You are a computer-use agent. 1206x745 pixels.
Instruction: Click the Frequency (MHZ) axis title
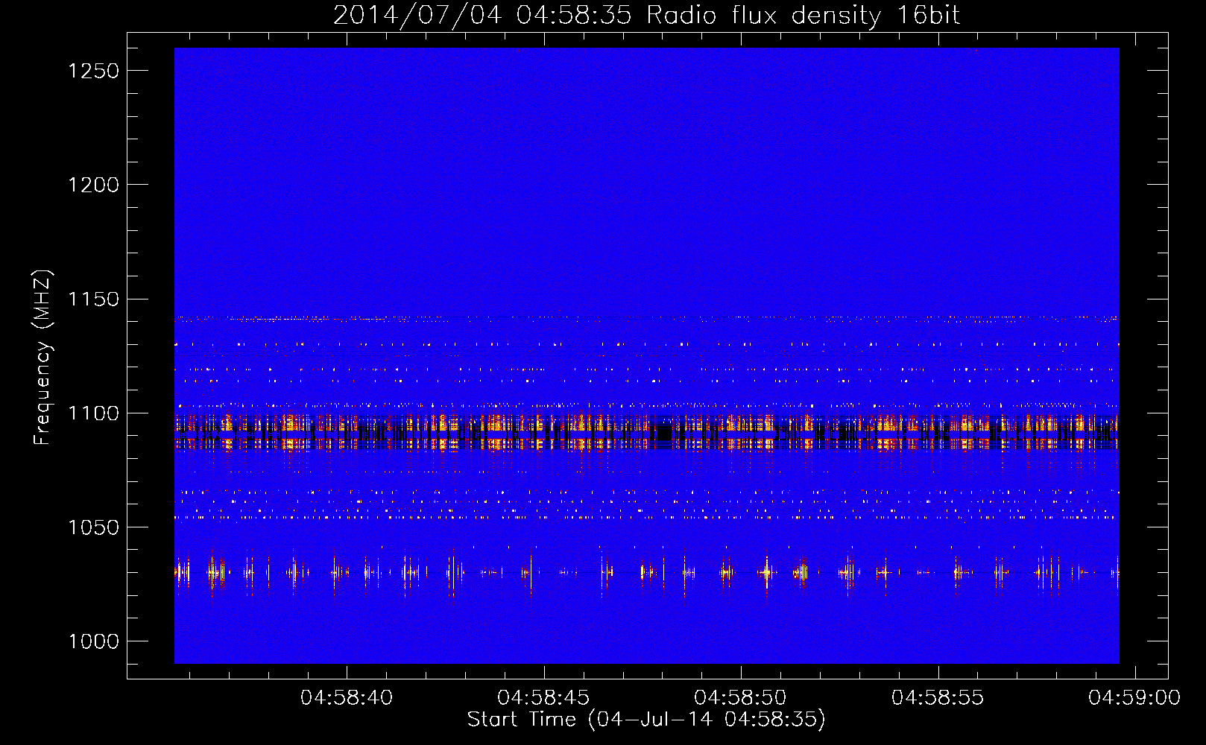click(43, 358)
